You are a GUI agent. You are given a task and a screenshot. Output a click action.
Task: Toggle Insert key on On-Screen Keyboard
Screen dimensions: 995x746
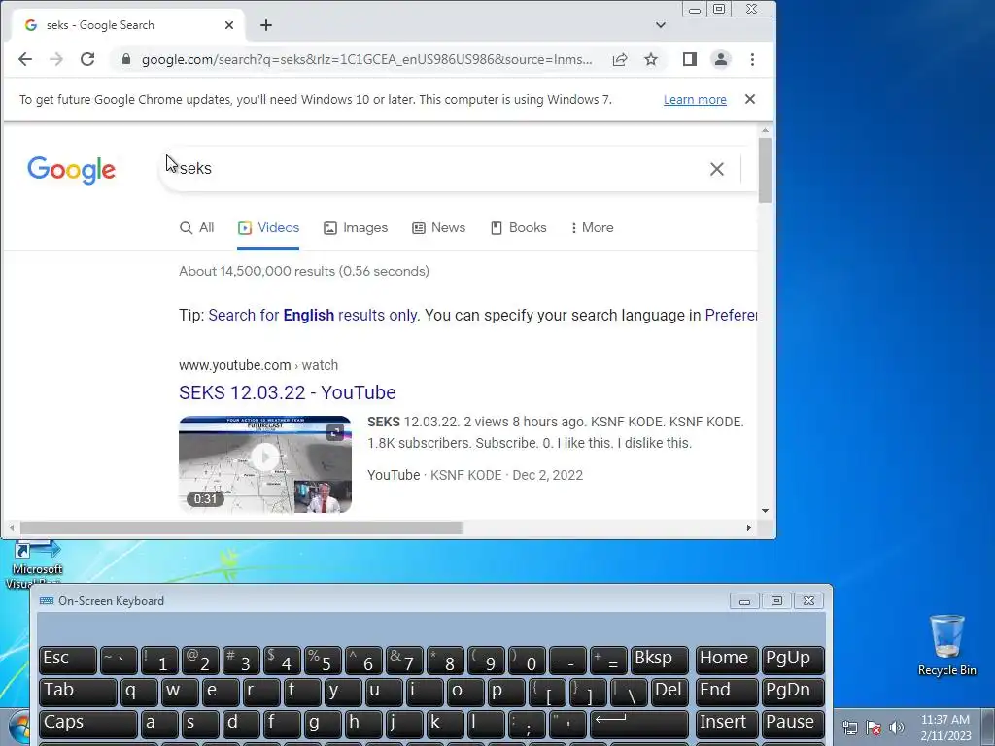coord(727,723)
